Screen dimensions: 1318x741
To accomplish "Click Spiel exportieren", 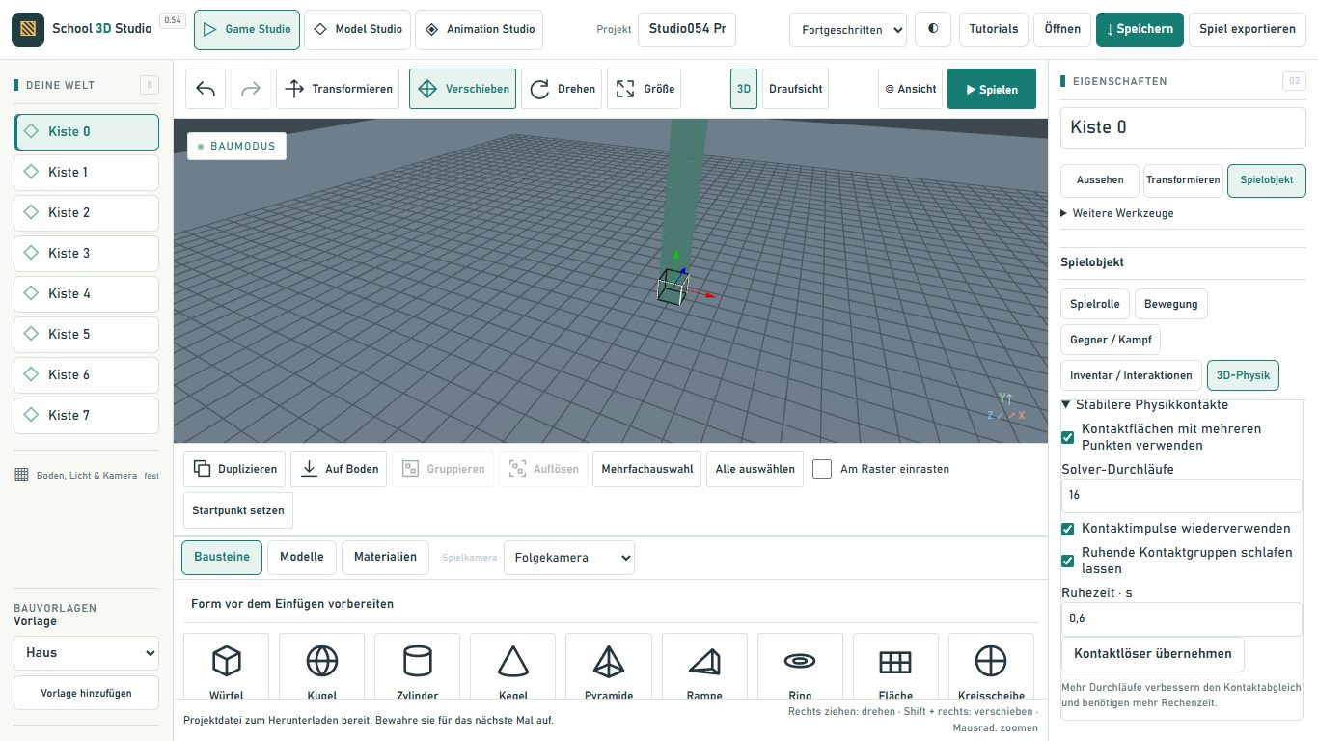I will coord(1248,29).
